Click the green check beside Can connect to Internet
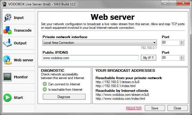 point(45,84)
